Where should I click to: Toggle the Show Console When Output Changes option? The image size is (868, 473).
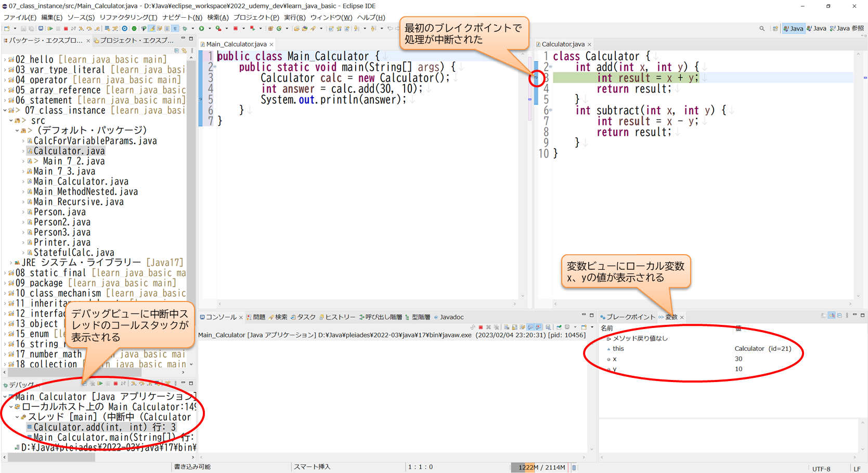[x=530, y=327]
